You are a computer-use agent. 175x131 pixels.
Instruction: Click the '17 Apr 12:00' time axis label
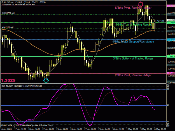coord(20,129)
